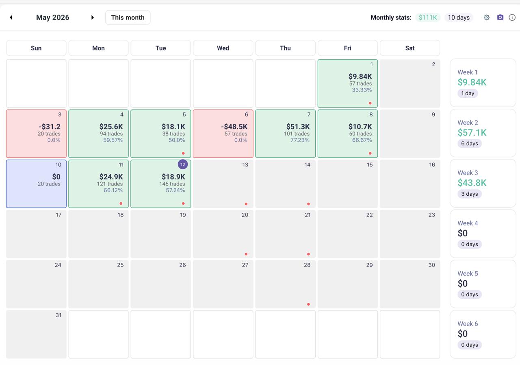520x365 pixels.
Task: Select empty day May 17
Action: point(36,234)
